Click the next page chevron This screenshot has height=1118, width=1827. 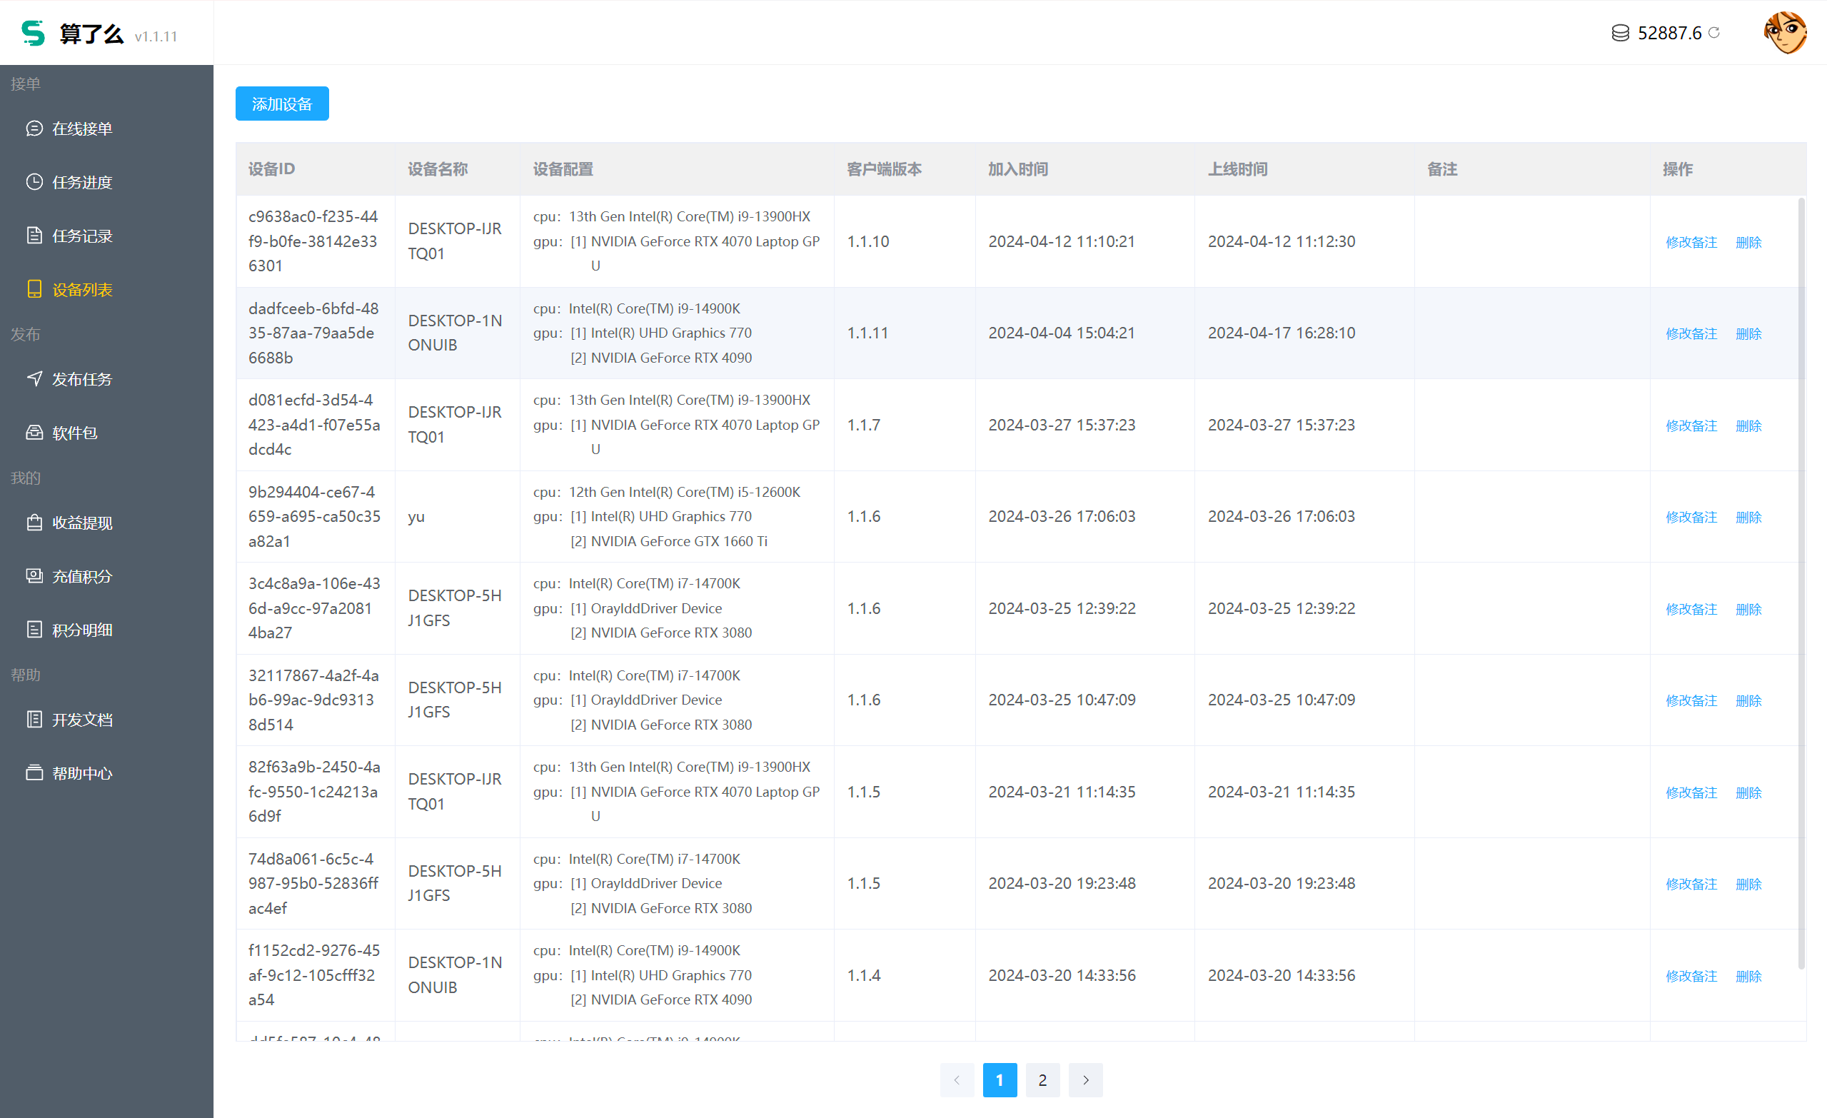1085,1080
